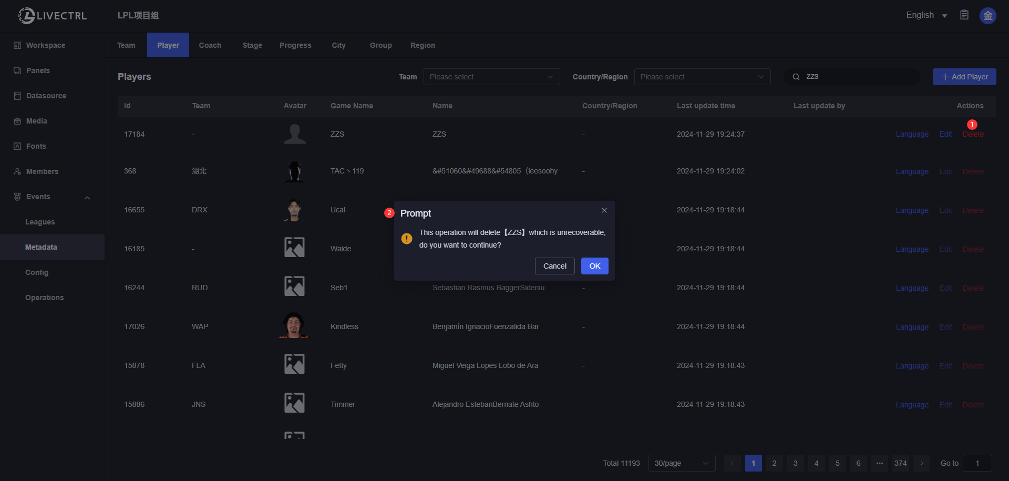Open Media section icon

click(17, 121)
